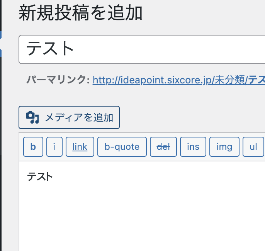Click the bold slug at the permalink's end
This screenshot has height=251, width=265.
tap(257, 80)
